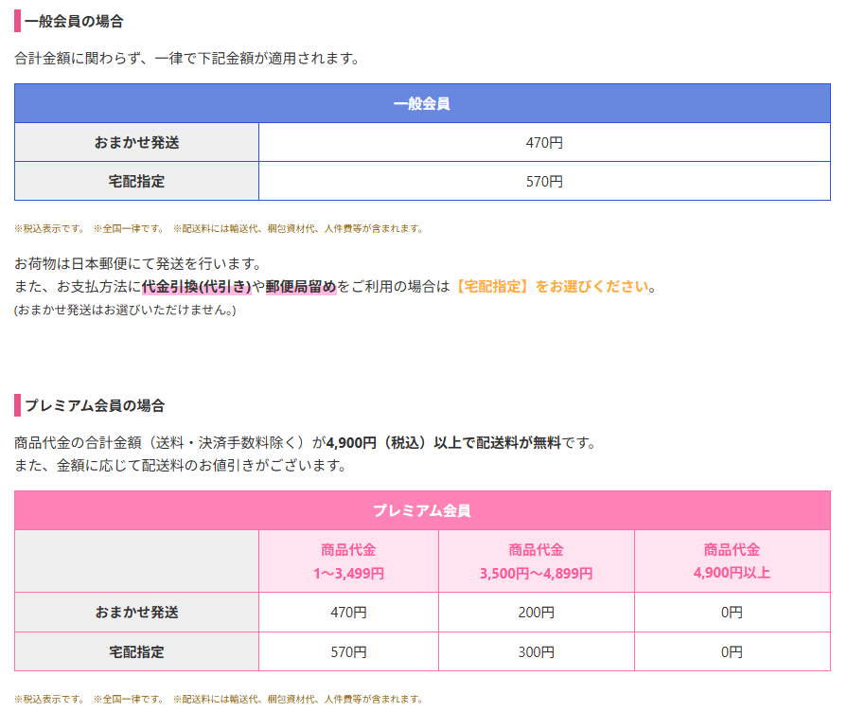Click the 300円 cell in the プレミアム会員 table
848x712 pixels.
[537, 652]
